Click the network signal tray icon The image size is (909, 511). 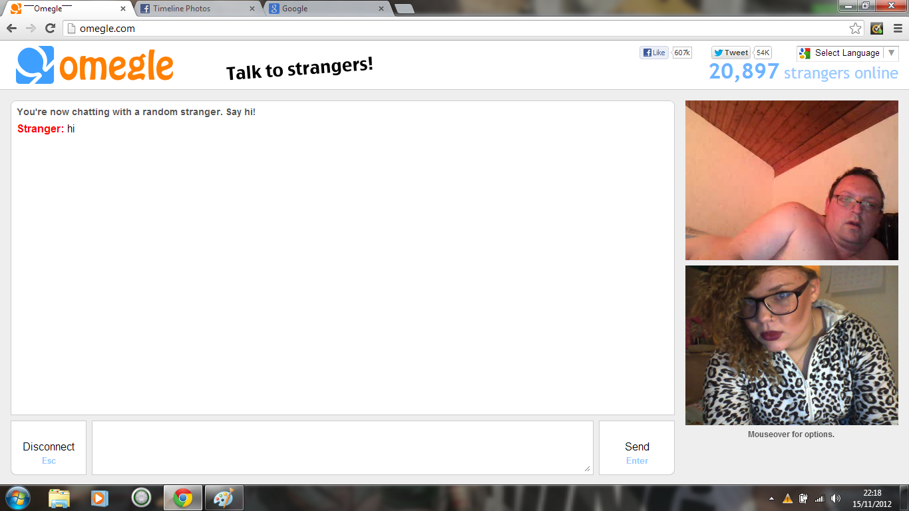820,498
